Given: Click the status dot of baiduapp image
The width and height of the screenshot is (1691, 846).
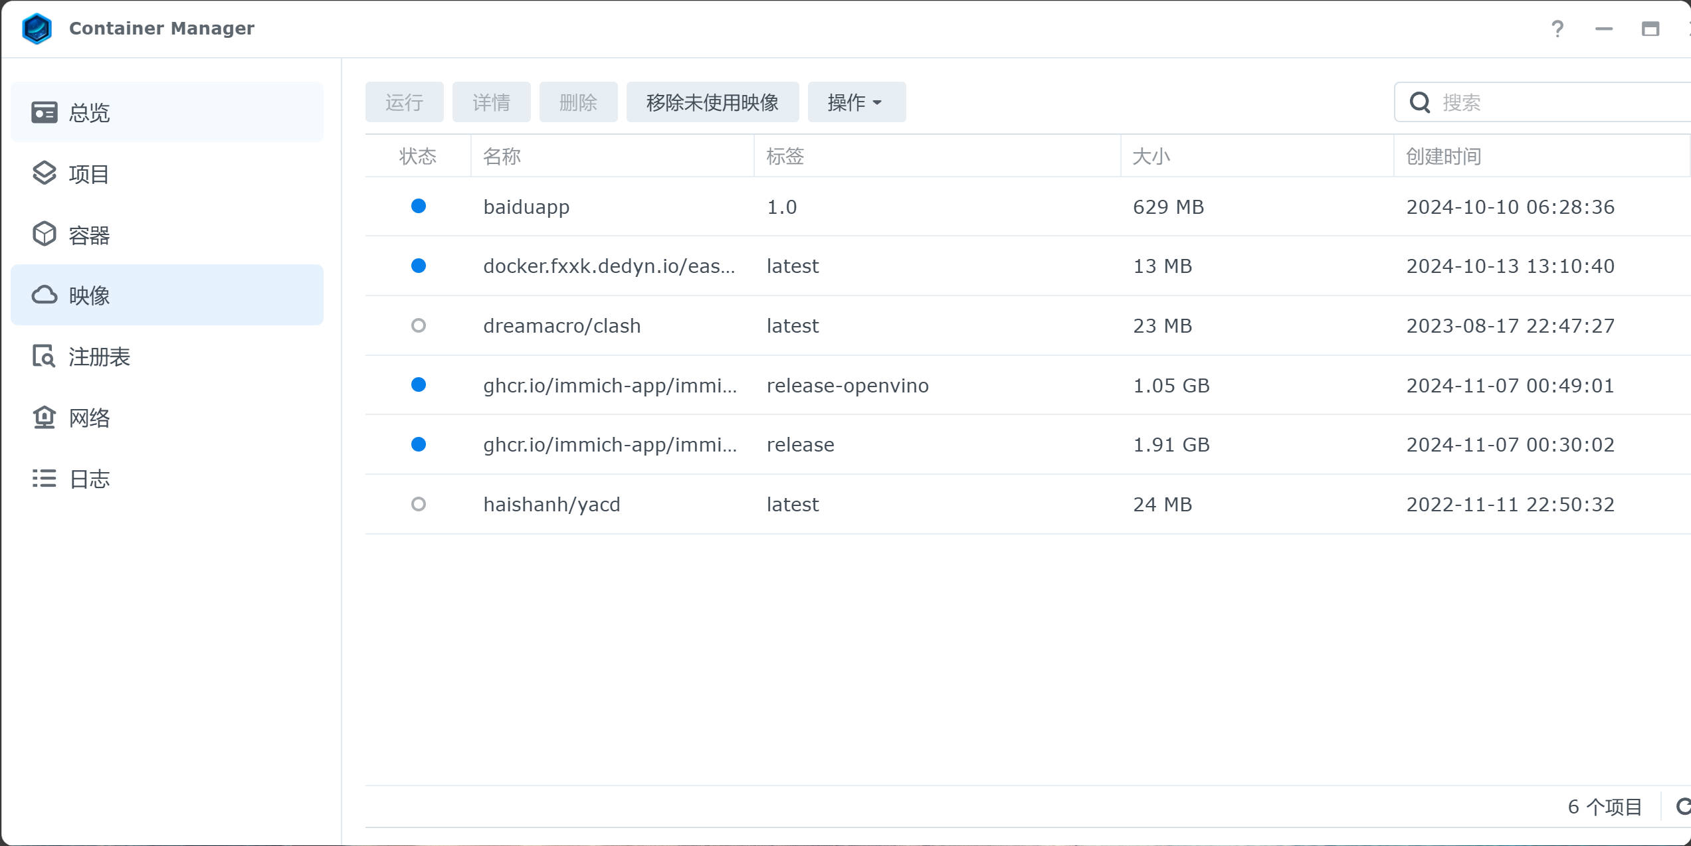Looking at the screenshot, I should (418, 207).
